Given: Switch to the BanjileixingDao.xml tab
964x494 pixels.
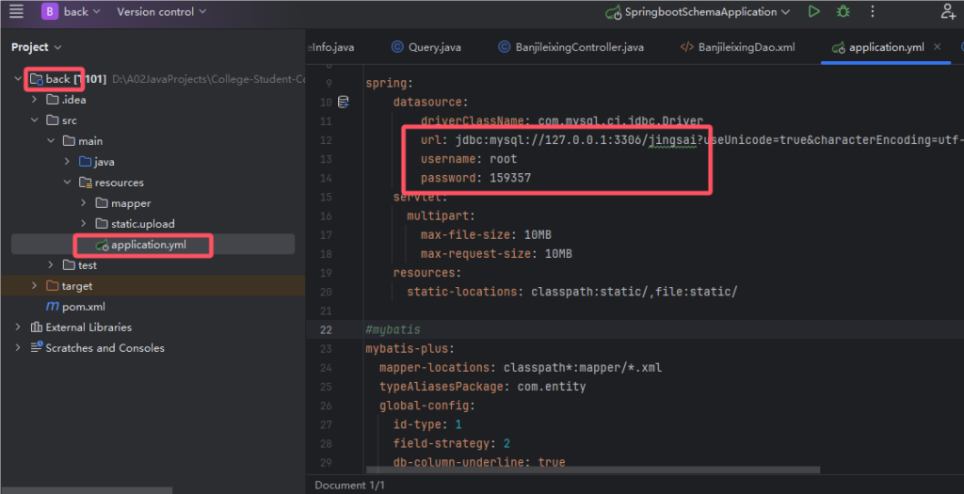Looking at the screenshot, I should [x=738, y=47].
